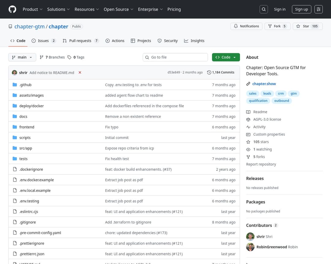View the AGPL-3.0 license
Screen dimensions: 331x264
267,119
